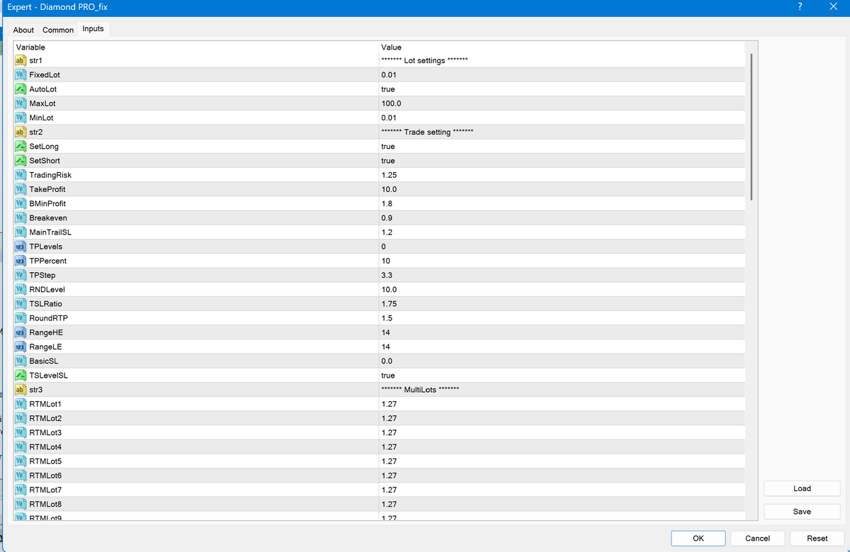Image resolution: width=850 pixels, height=552 pixels.
Task: Open help with the question mark button
Action: 800,7
